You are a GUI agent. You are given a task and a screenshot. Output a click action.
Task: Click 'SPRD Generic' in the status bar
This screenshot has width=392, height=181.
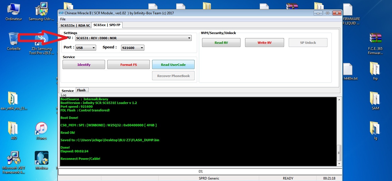[x=209, y=178]
